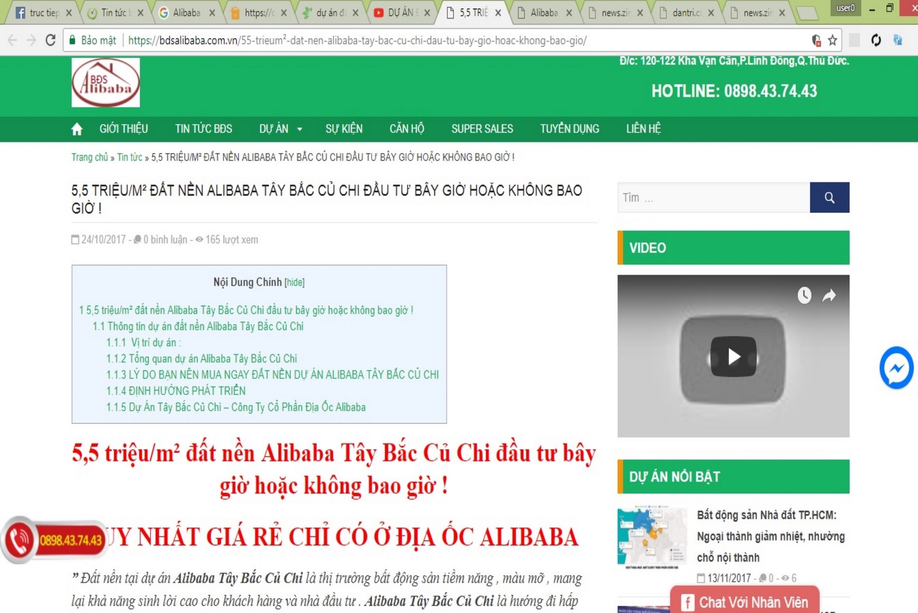Open the new tab button
The width and height of the screenshot is (918, 613).
807,14
